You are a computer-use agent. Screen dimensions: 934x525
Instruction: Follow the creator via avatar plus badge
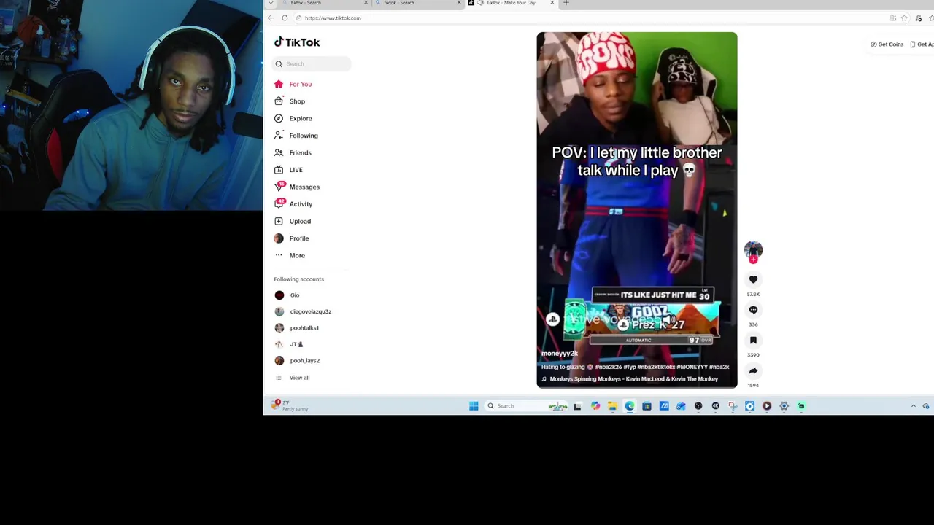pos(753,259)
